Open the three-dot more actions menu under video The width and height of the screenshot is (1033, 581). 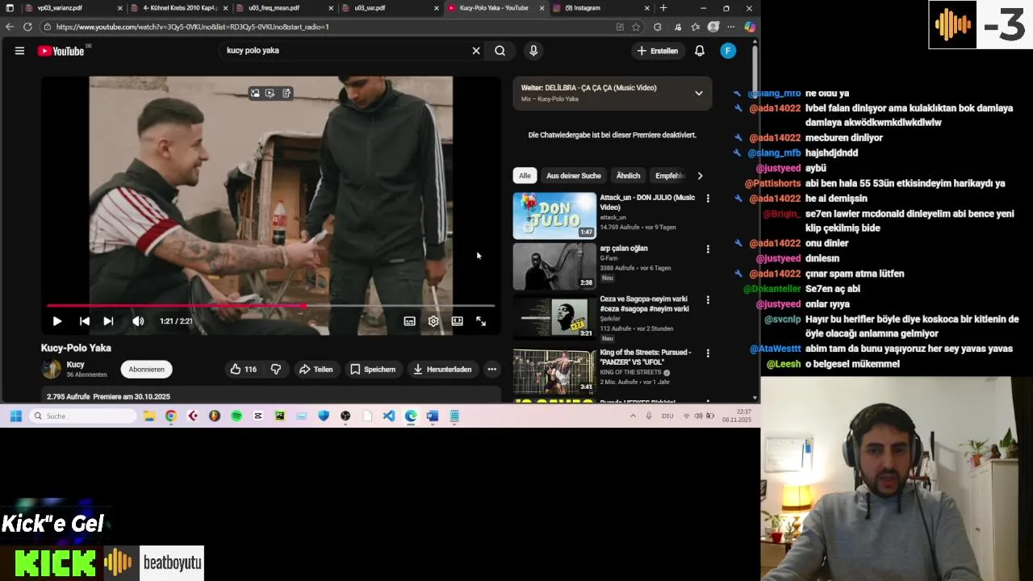click(x=491, y=370)
